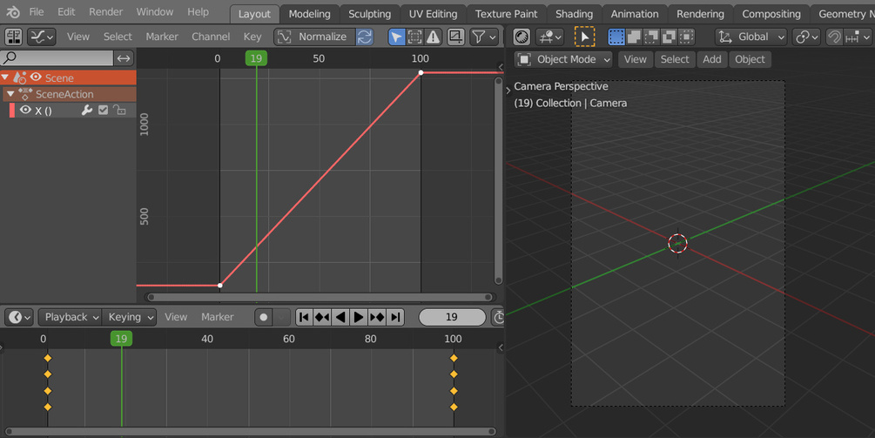Open the Graph Editor filters dropdown
The height and width of the screenshot is (438, 875).
coord(483,37)
